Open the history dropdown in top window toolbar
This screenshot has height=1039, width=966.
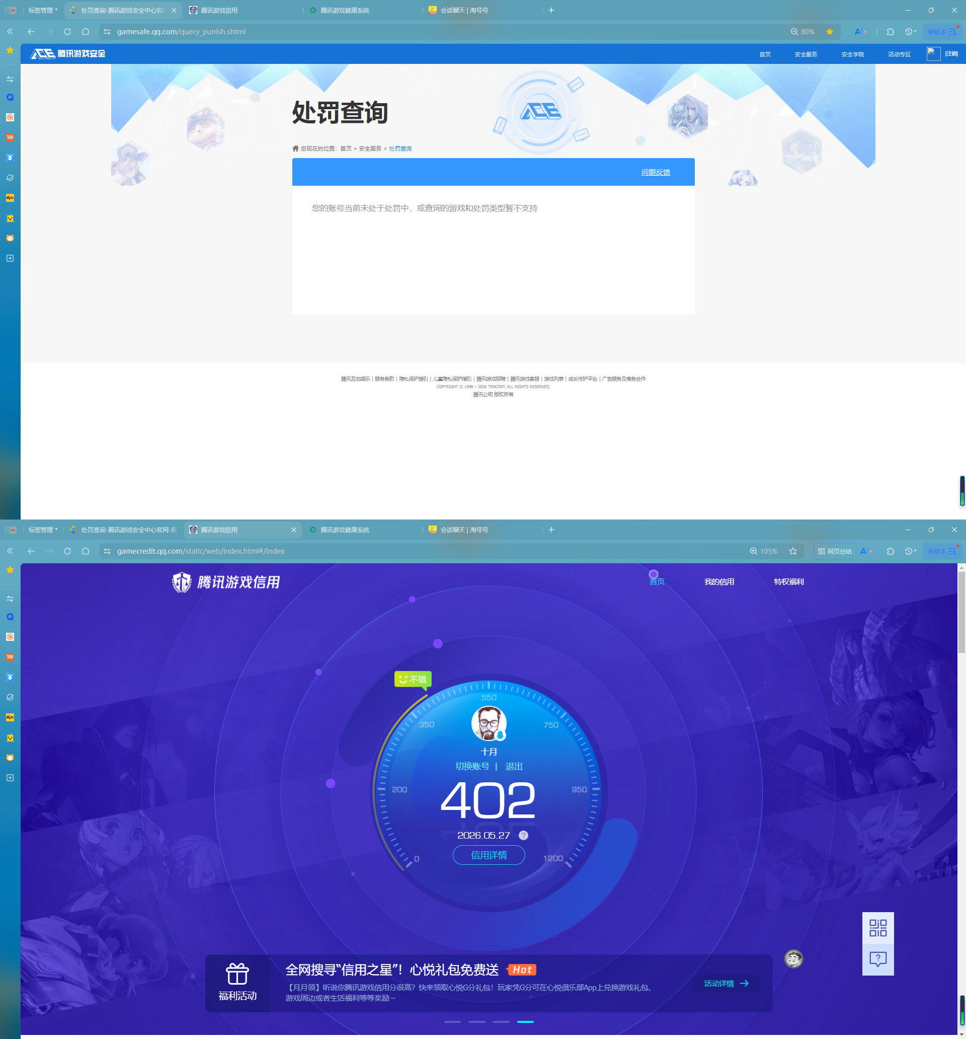[910, 32]
